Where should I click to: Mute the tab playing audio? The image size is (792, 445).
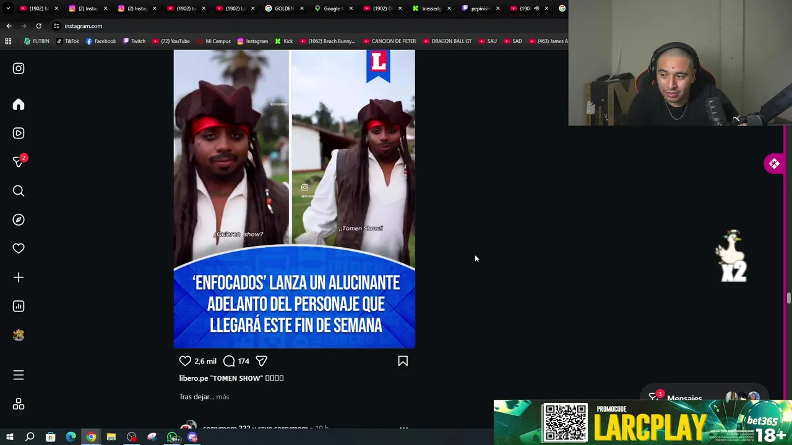[x=536, y=9]
